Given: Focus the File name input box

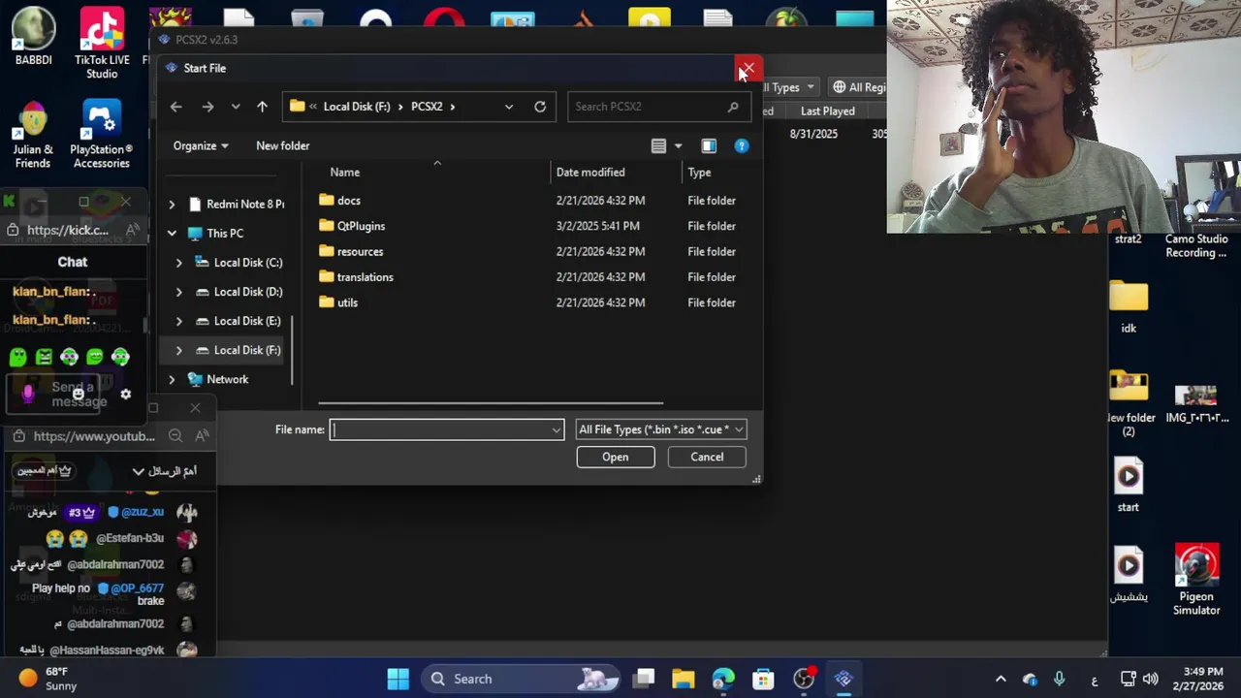Looking at the screenshot, I should [x=440, y=429].
